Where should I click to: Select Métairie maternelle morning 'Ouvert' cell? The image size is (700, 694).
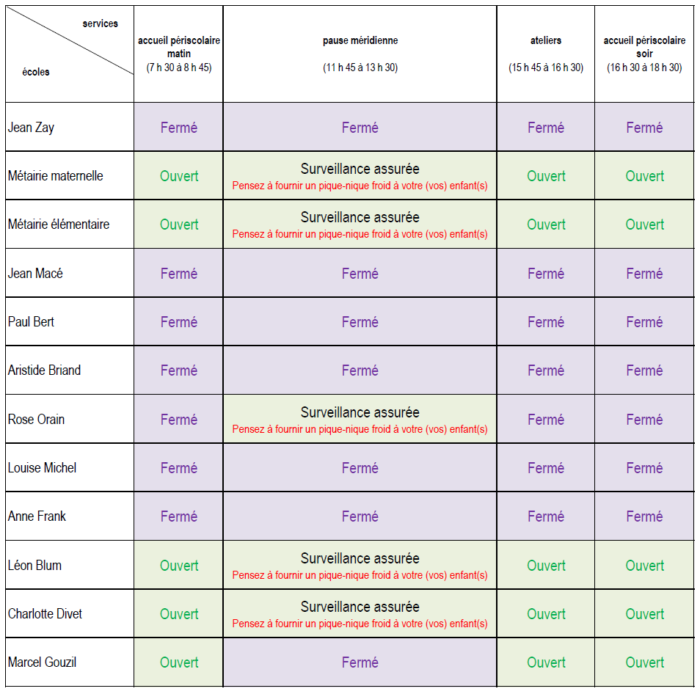point(178,176)
